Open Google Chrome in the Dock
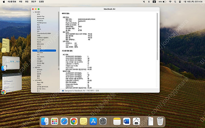The width and height of the screenshot is (205, 128). (74, 121)
